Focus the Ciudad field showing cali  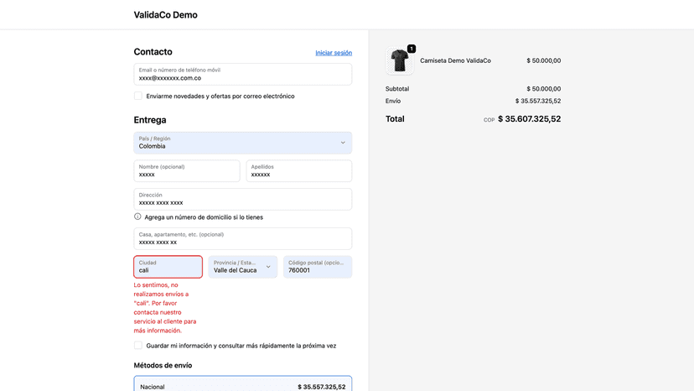pos(168,267)
